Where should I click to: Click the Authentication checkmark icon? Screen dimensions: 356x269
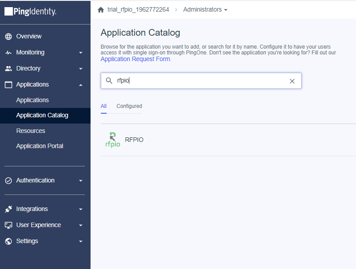[8, 181]
